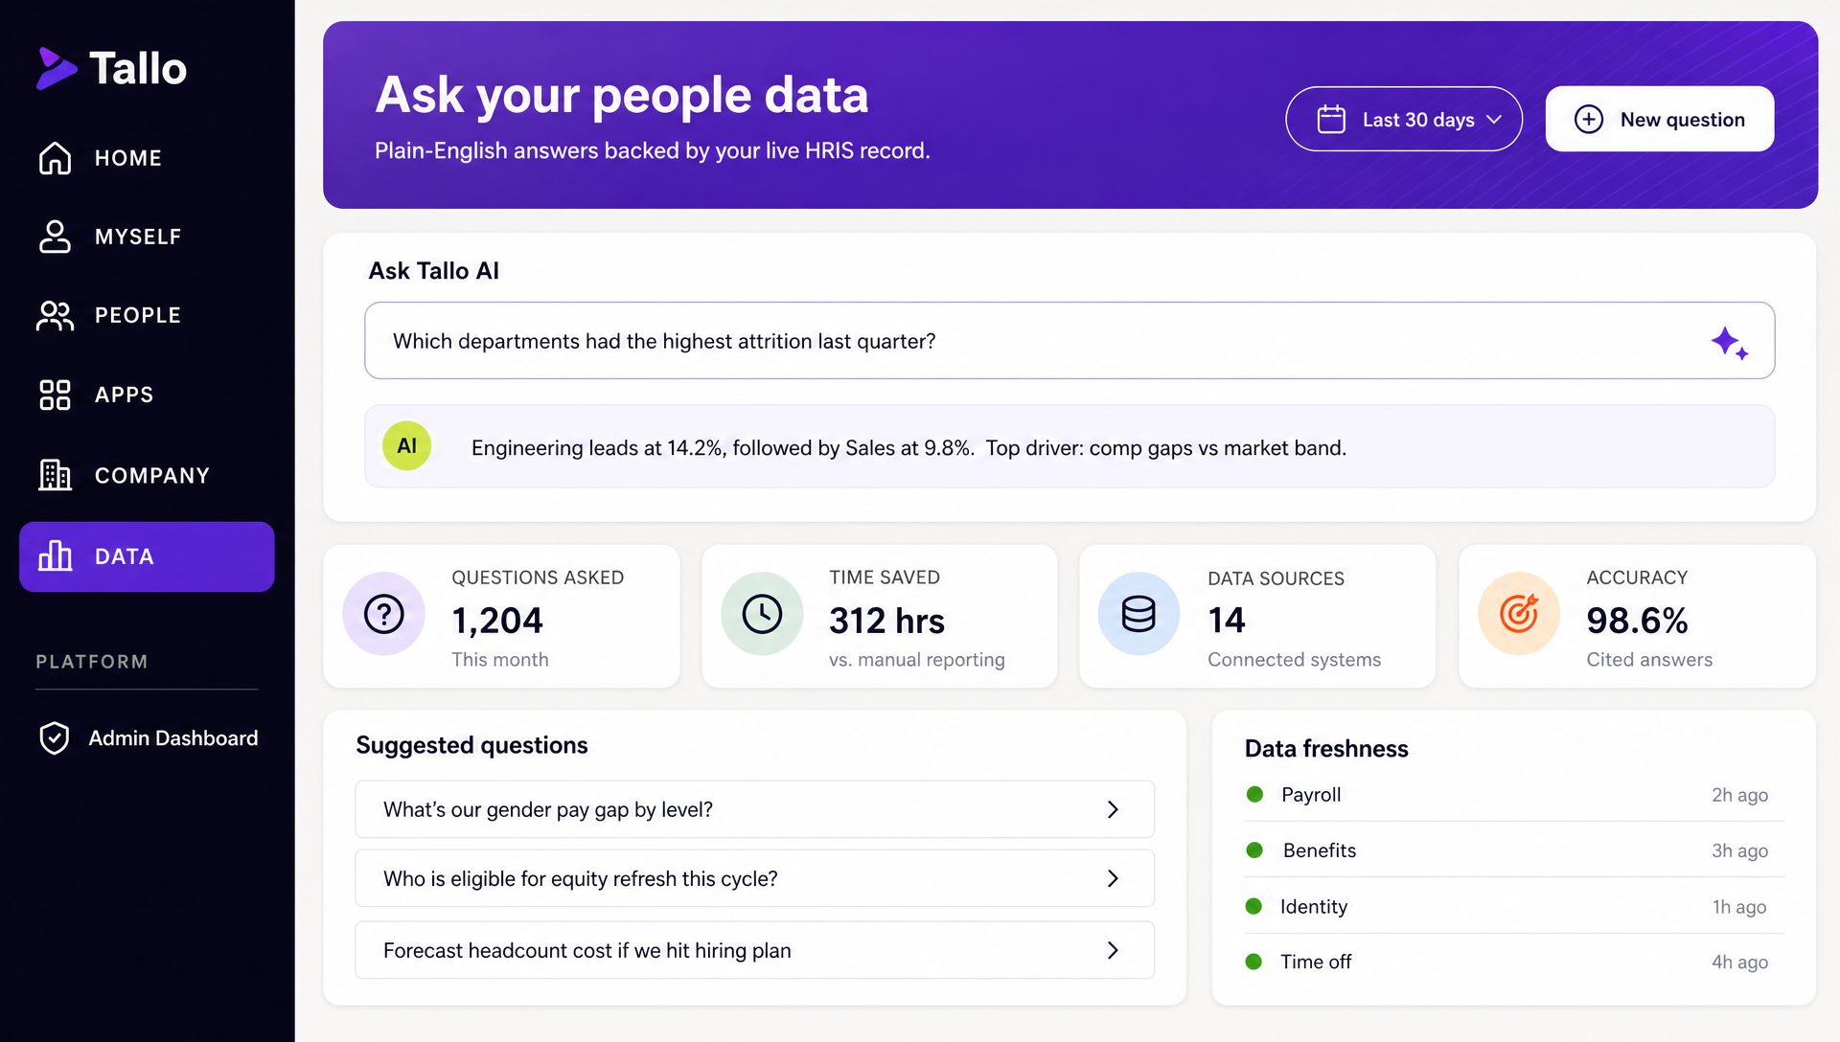The height and width of the screenshot is (1042, 1840).
Task: Click the AI answer about Engineering attrition
Action: 1069,446
